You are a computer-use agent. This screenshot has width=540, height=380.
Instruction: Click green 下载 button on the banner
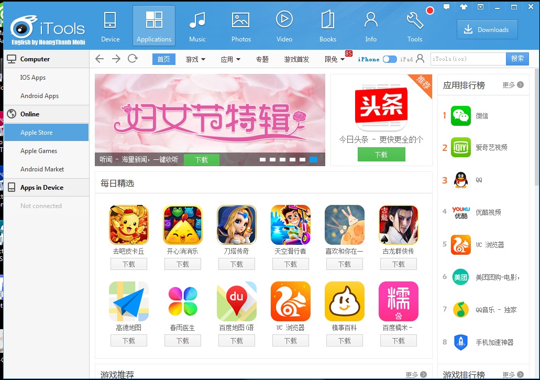coord(202,159)
